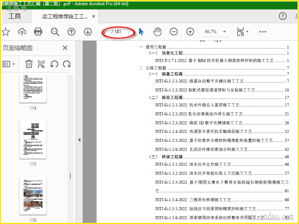This screenshot has width=299, height=224.
Task: Click TOC line JSTJ-G-1.2.4-2022 快通型半柔性
Action: tap(222, 131)
